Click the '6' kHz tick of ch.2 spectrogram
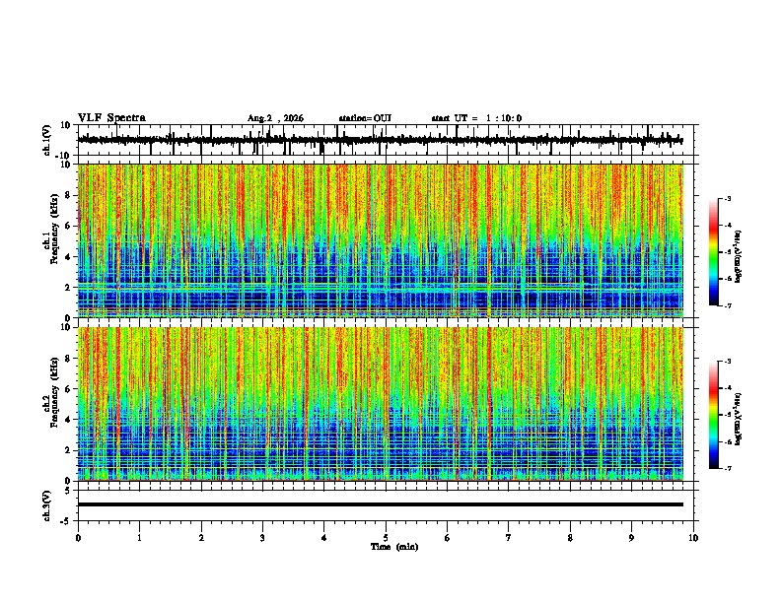The image size is (781, 603). coord(68,389)
